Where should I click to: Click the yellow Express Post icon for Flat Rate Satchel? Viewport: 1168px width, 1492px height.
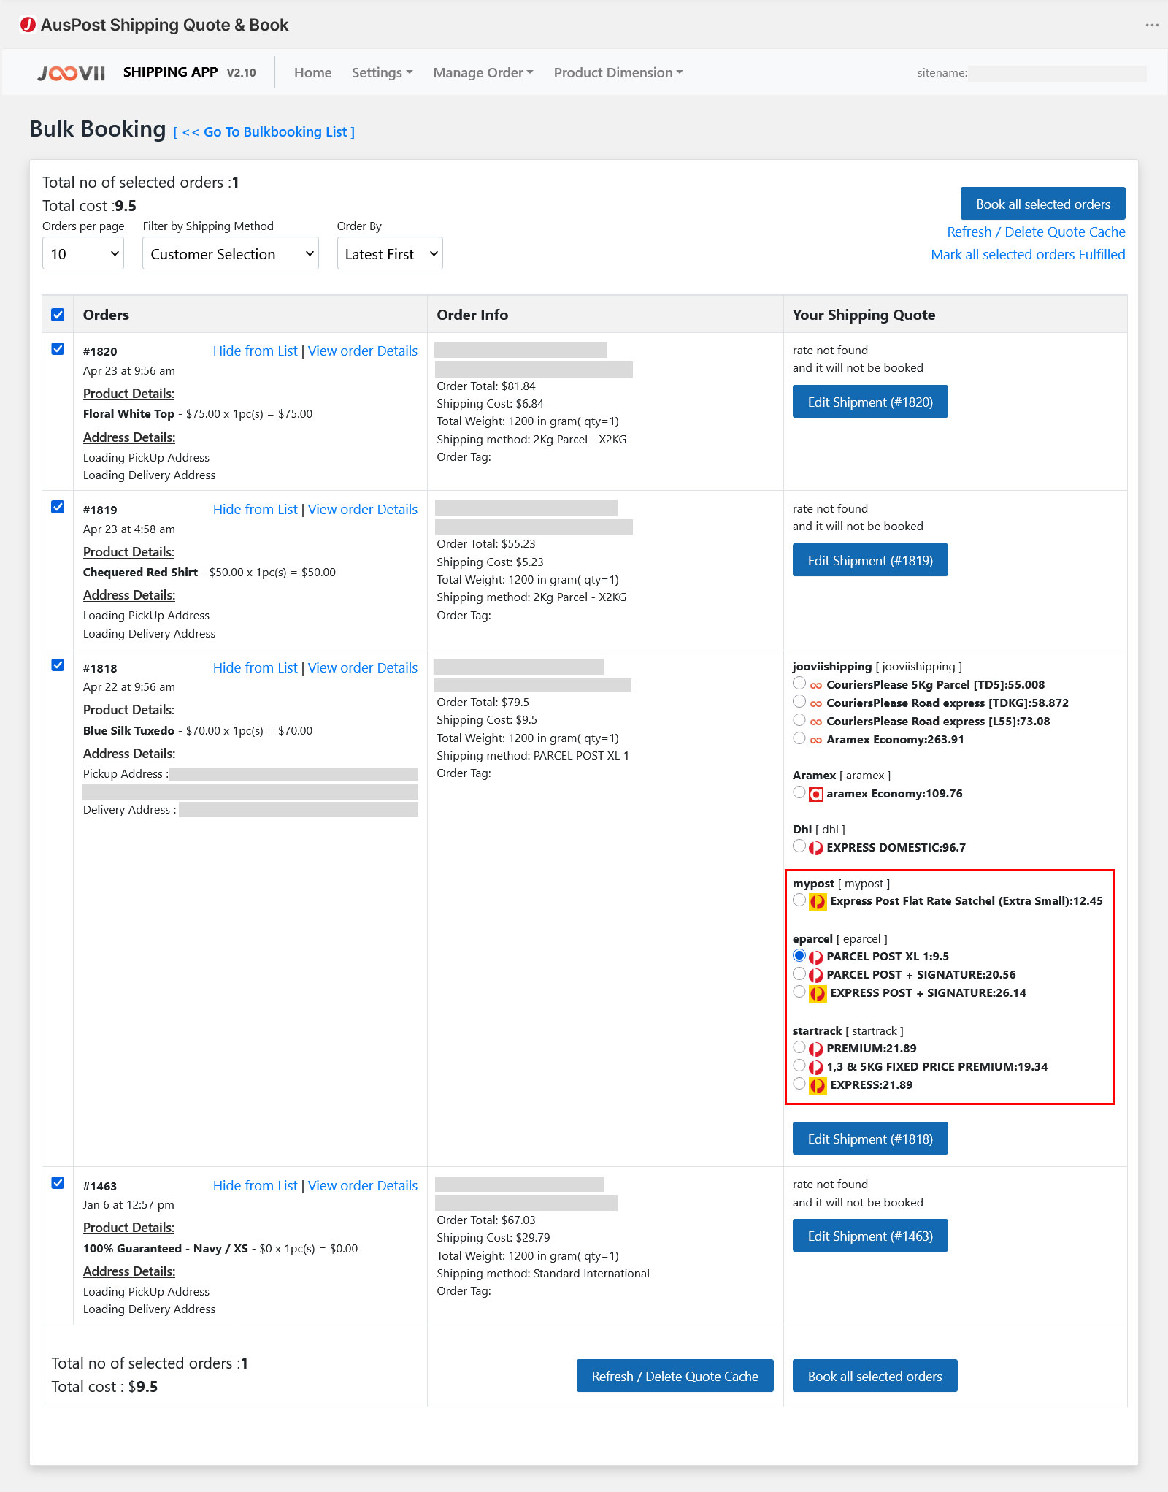(x=818, y=901)
